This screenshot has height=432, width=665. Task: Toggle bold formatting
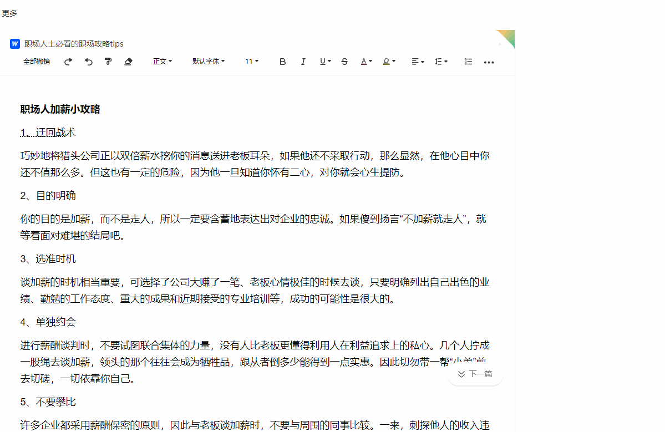[x=282, y=61]
